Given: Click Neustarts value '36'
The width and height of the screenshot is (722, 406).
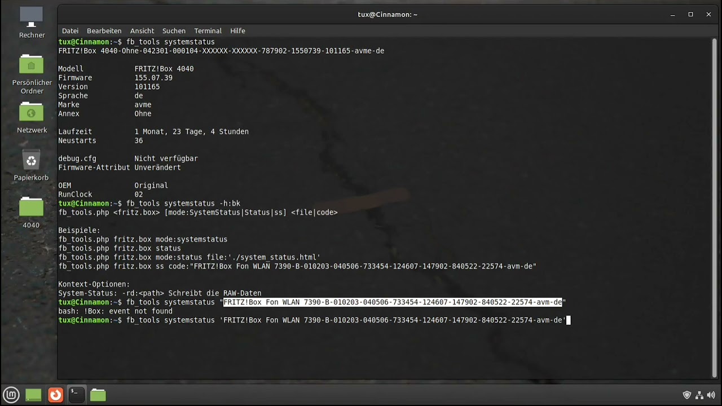Looking at the screenshot, I should [139, 140].
